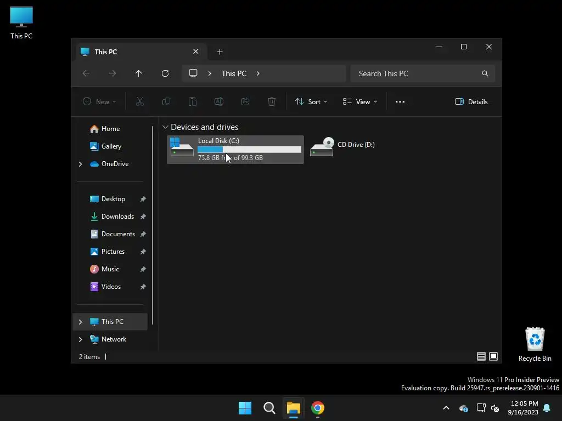This screenshot has width=562, height=421.
Task: Open the New dropdown menu
Action: [x=99, y=101]
